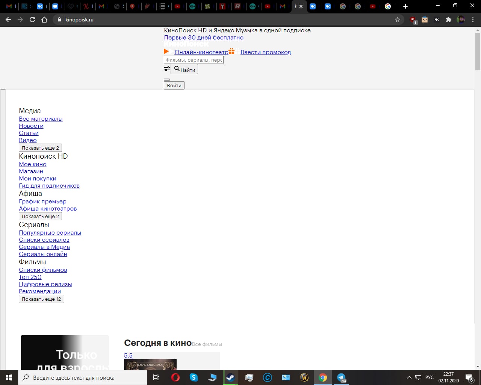Launch Opera from the taskbar

[175, 377]
